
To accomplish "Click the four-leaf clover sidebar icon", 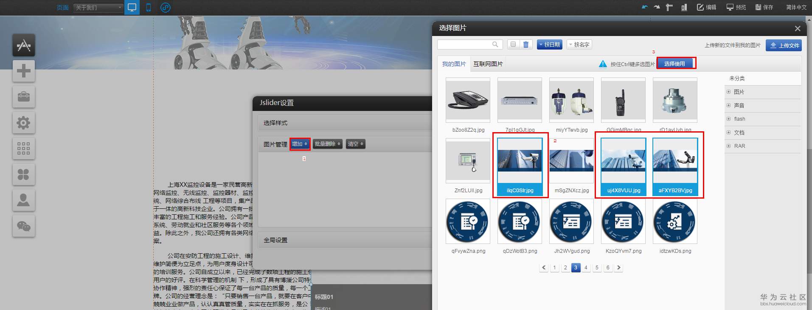I will pyautogui.click(x=24, y=174).
